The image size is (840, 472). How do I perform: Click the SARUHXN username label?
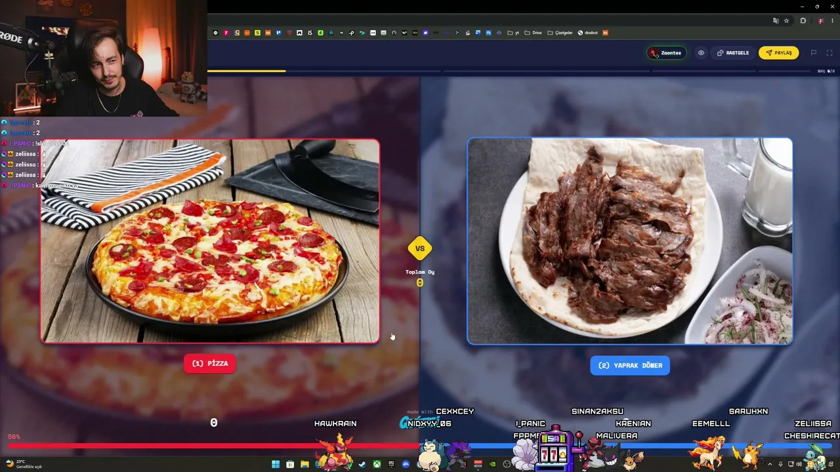pyautogui.click(x=748, y=412)
